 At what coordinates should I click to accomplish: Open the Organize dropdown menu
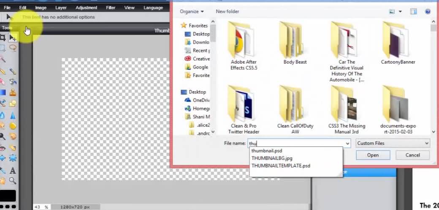coord(192,11)
